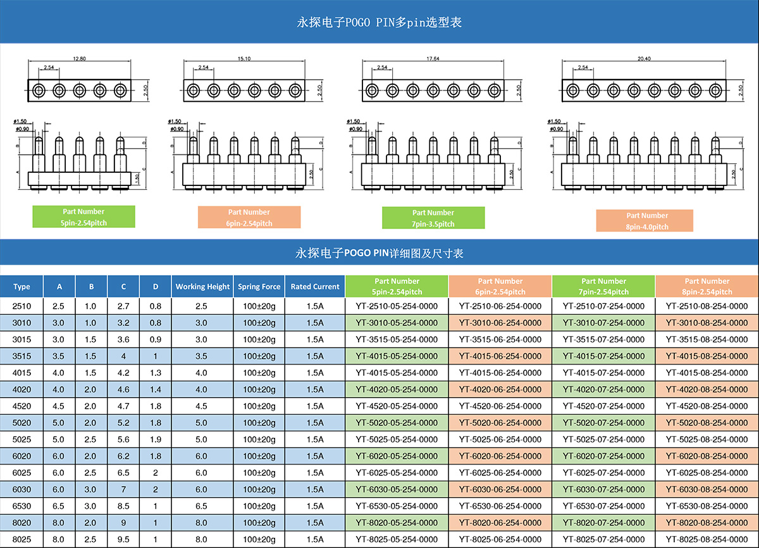Click the C value 3.6 in row 3015
759x548 pixels.
pos(123,339)
